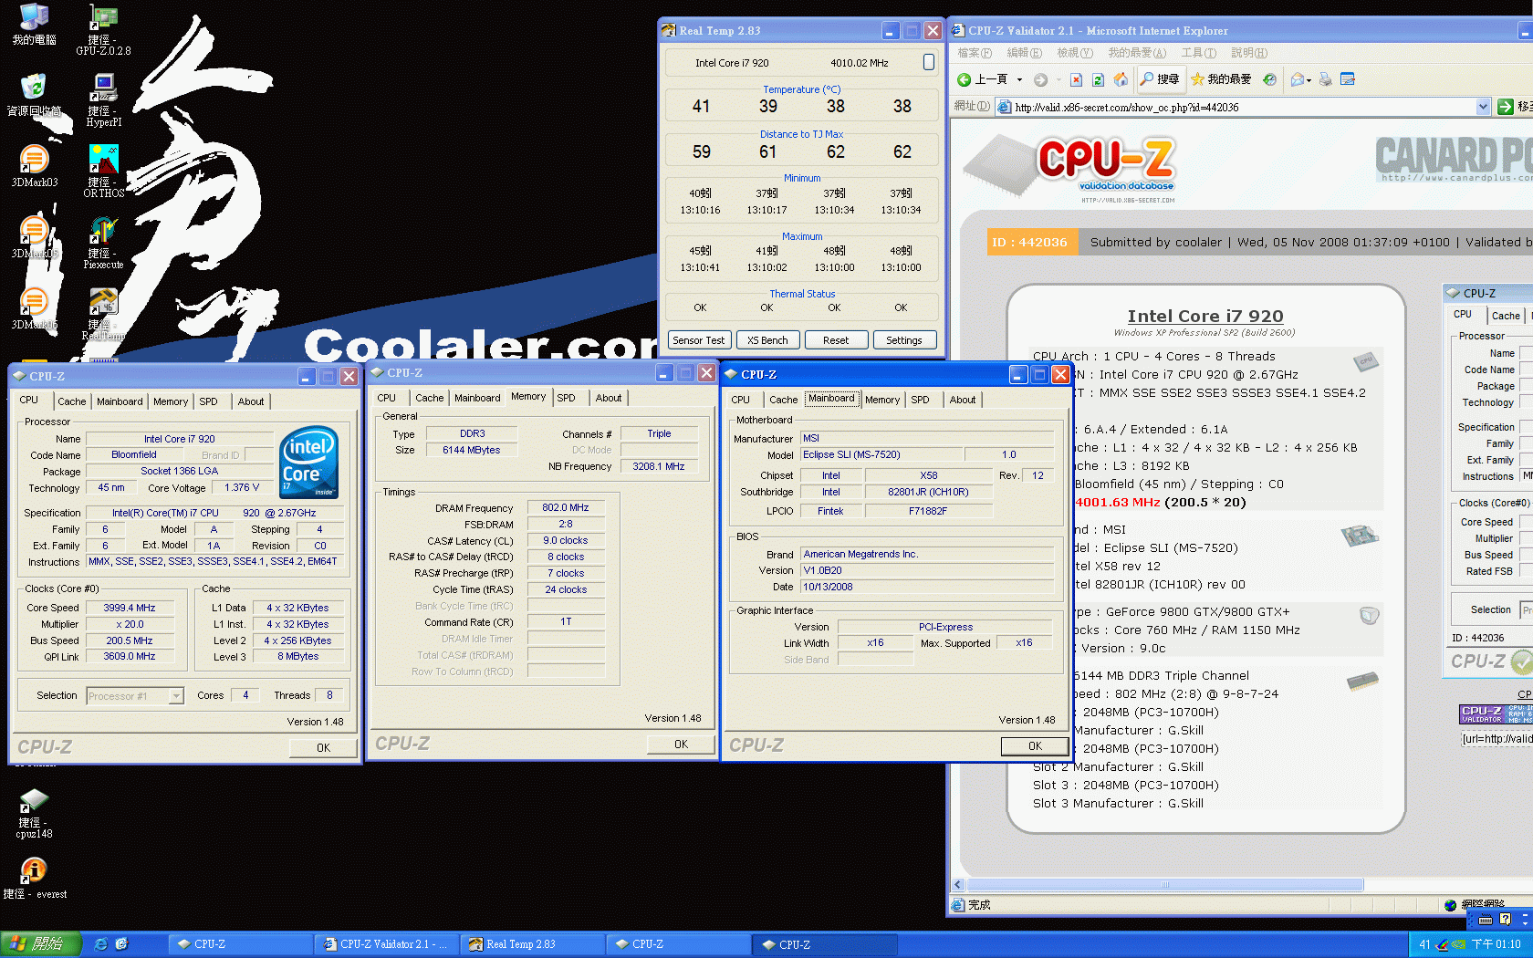Click the horizontal scrollbar in IE window
The height and width of the screenshot is (958, 1533).
coord(1164,884)
